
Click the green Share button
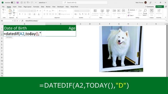(x=160, y=7)
